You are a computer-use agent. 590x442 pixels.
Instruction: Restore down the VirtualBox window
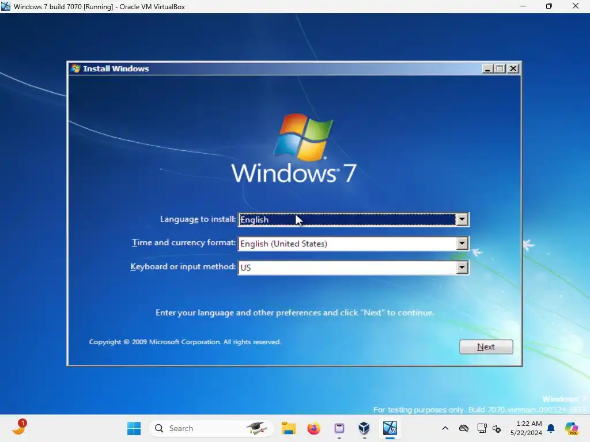(x=549, y=6)
